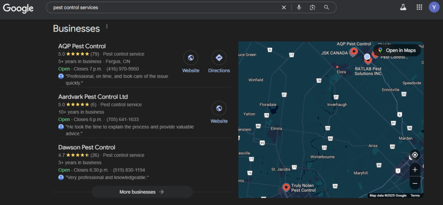The height and width of the screenshot is (205, 443).
Task: Click the Inverhaugh map label
Action: (x=337, y=105)
